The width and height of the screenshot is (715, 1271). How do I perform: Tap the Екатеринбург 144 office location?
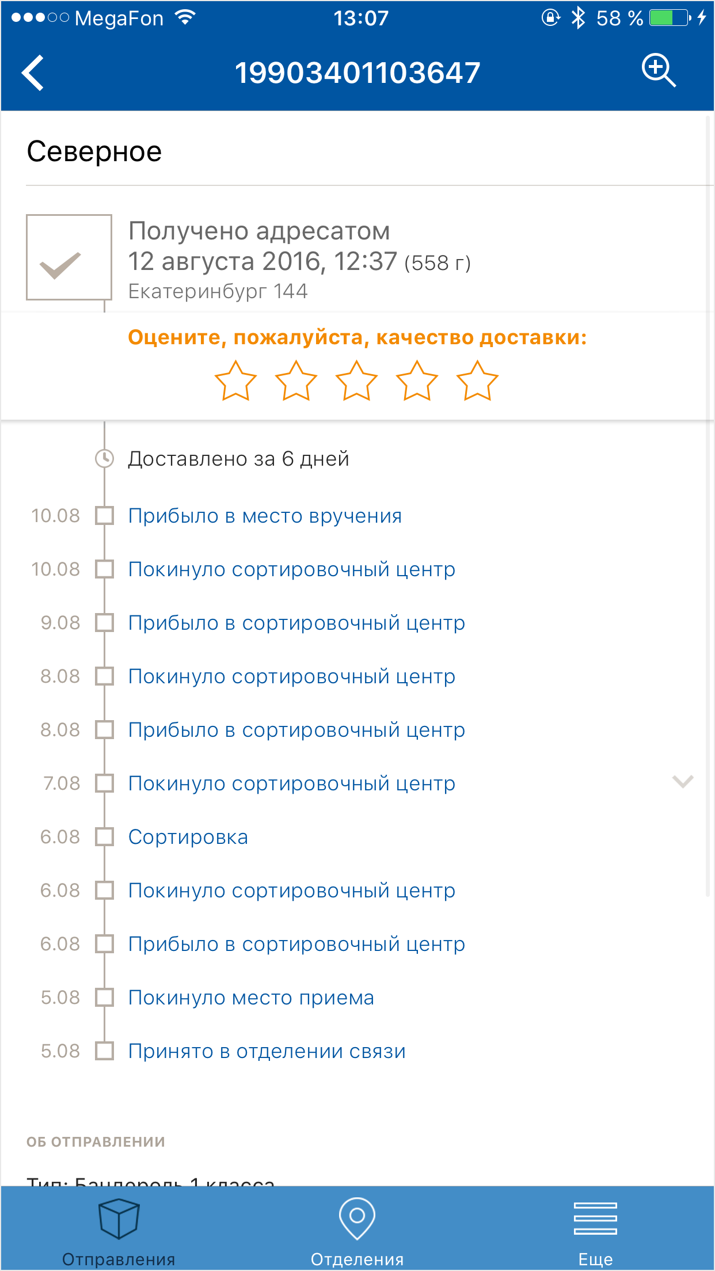pos(218,291)
